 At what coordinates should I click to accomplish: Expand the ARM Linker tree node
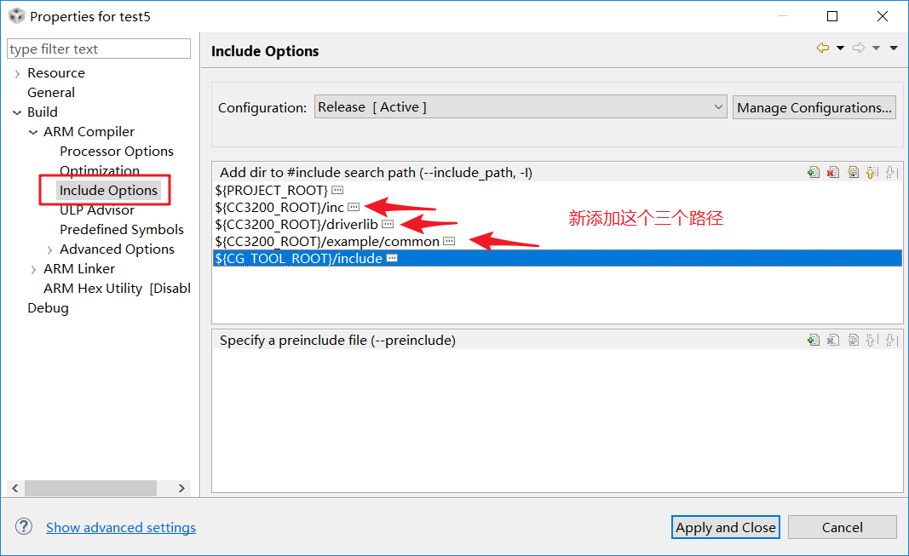[33, 269]
